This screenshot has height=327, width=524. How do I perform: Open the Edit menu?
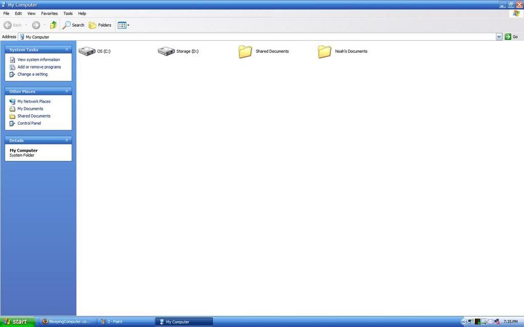[18, 13]
